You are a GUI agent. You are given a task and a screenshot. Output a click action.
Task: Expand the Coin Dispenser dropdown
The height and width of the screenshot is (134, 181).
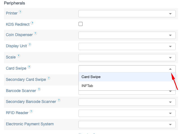point(127,35)
